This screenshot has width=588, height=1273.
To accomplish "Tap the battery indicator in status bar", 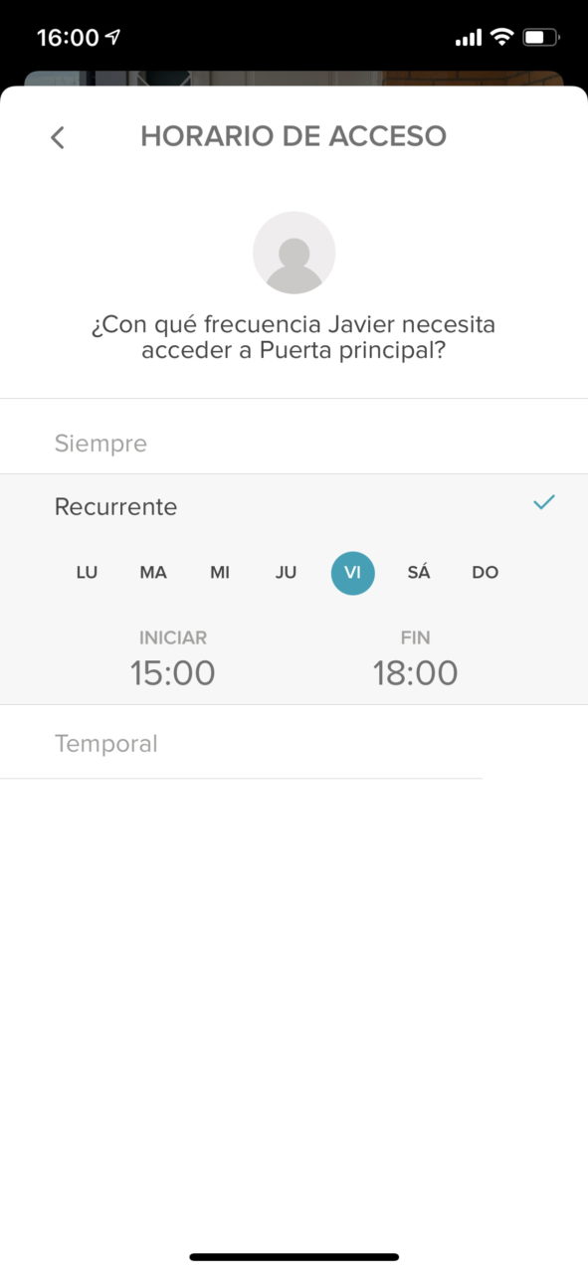I will pyautogui.click(x=541, y=38).
